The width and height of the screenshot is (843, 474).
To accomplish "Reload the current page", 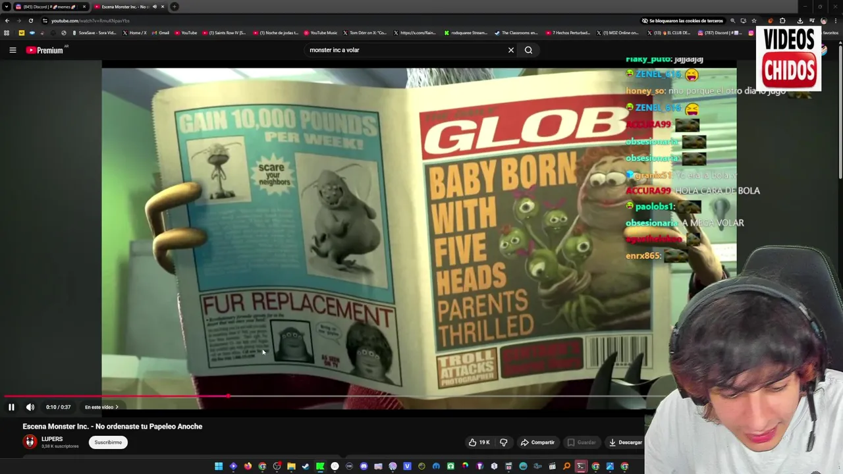I will pos(31,20).
